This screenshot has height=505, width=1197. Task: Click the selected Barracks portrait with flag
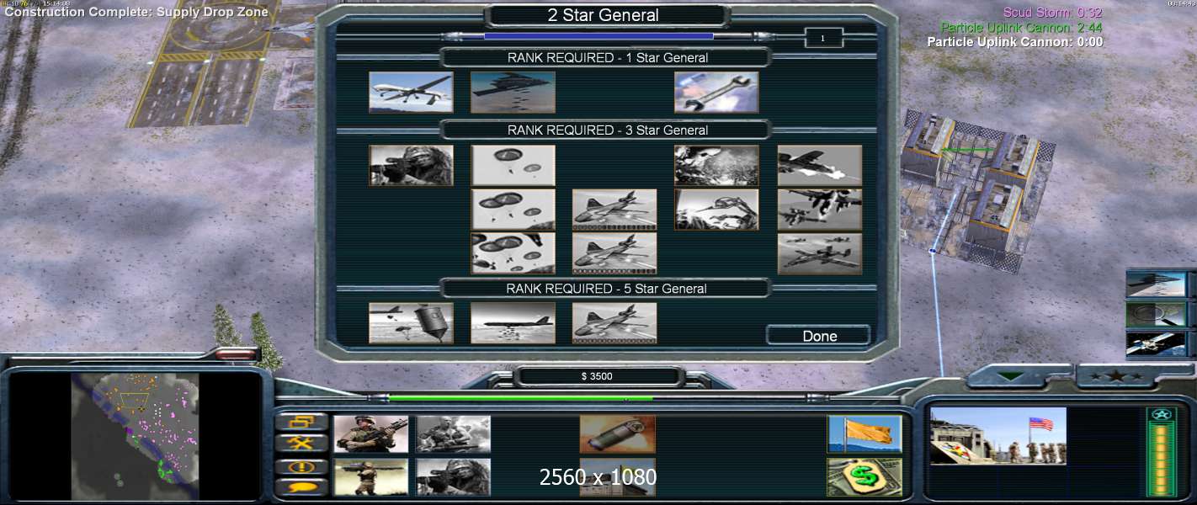[x=998, y=436]
